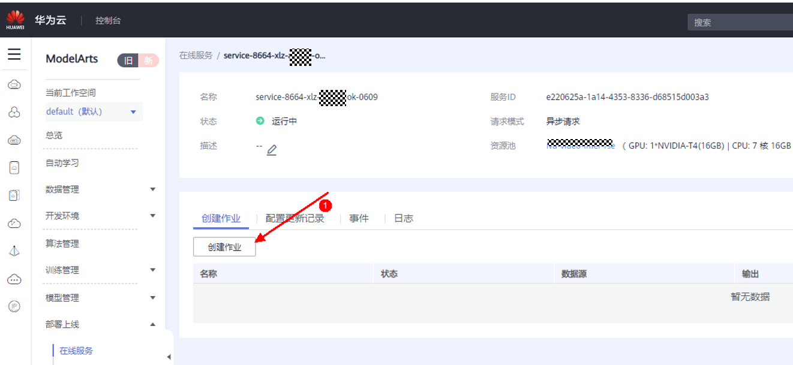
Task: Click the first cloud icon below the hamburger menu
Action: tap(14, 85)
